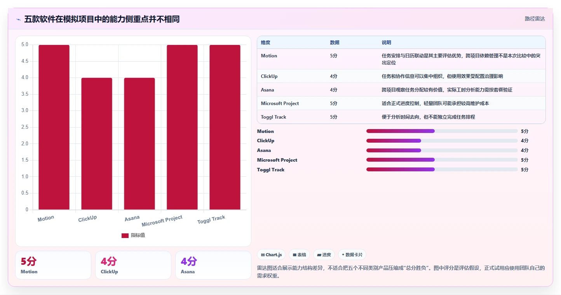Click the Chart.js chip
Image resolution: width=561 pixels, height=295 pixels.
tap(271, 255)
